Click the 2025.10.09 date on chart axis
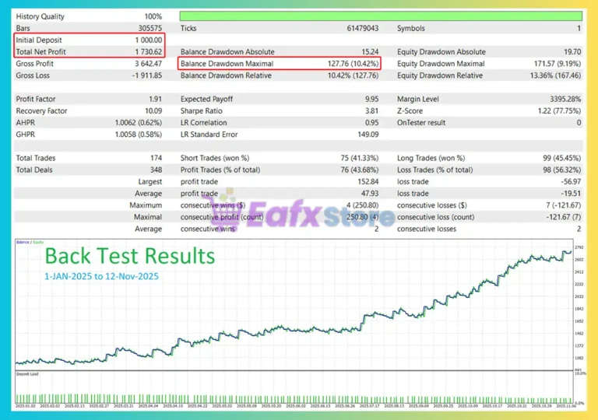Image resolution: width=598 pixels, height=420 pixels. (x=467, y=406)
